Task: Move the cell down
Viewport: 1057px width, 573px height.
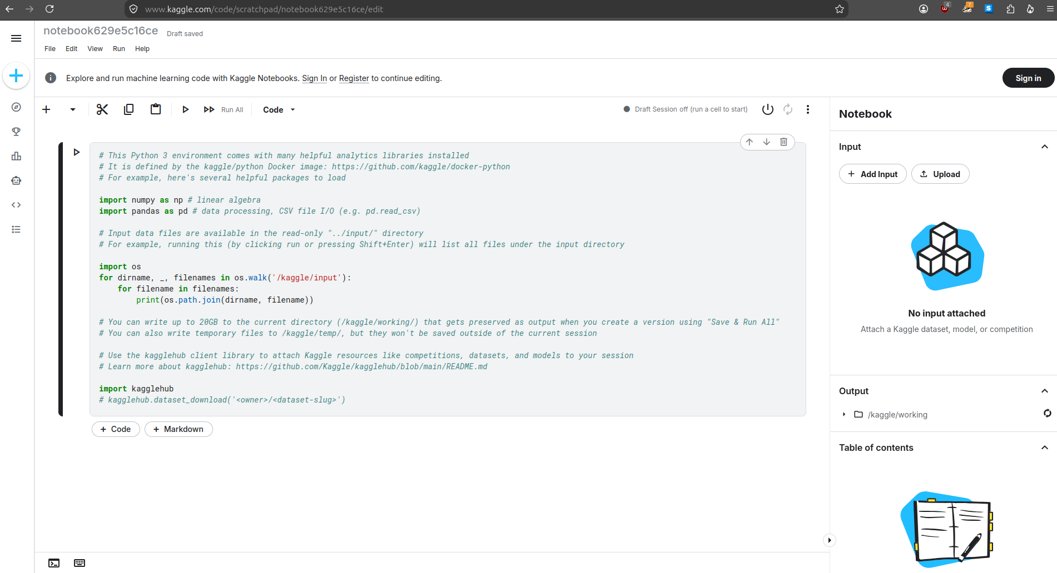Action: (767, 142)
